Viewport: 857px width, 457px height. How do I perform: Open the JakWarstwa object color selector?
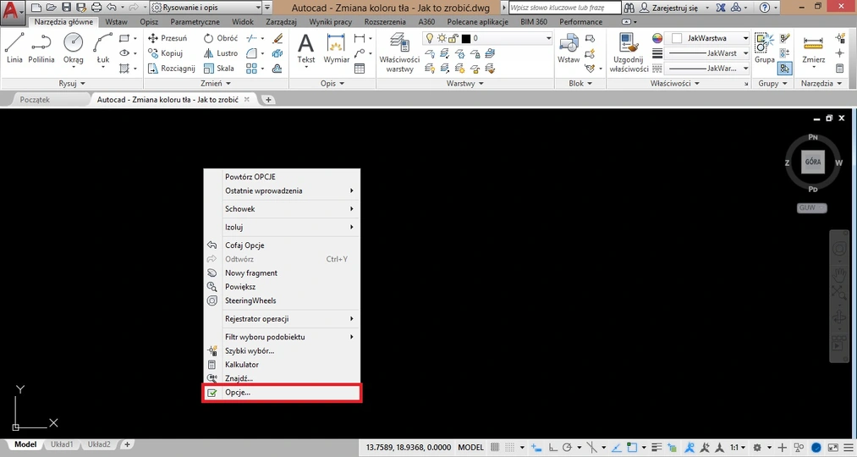click(711, 38)
